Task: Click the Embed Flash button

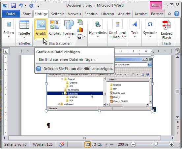Action: [167, 30]
